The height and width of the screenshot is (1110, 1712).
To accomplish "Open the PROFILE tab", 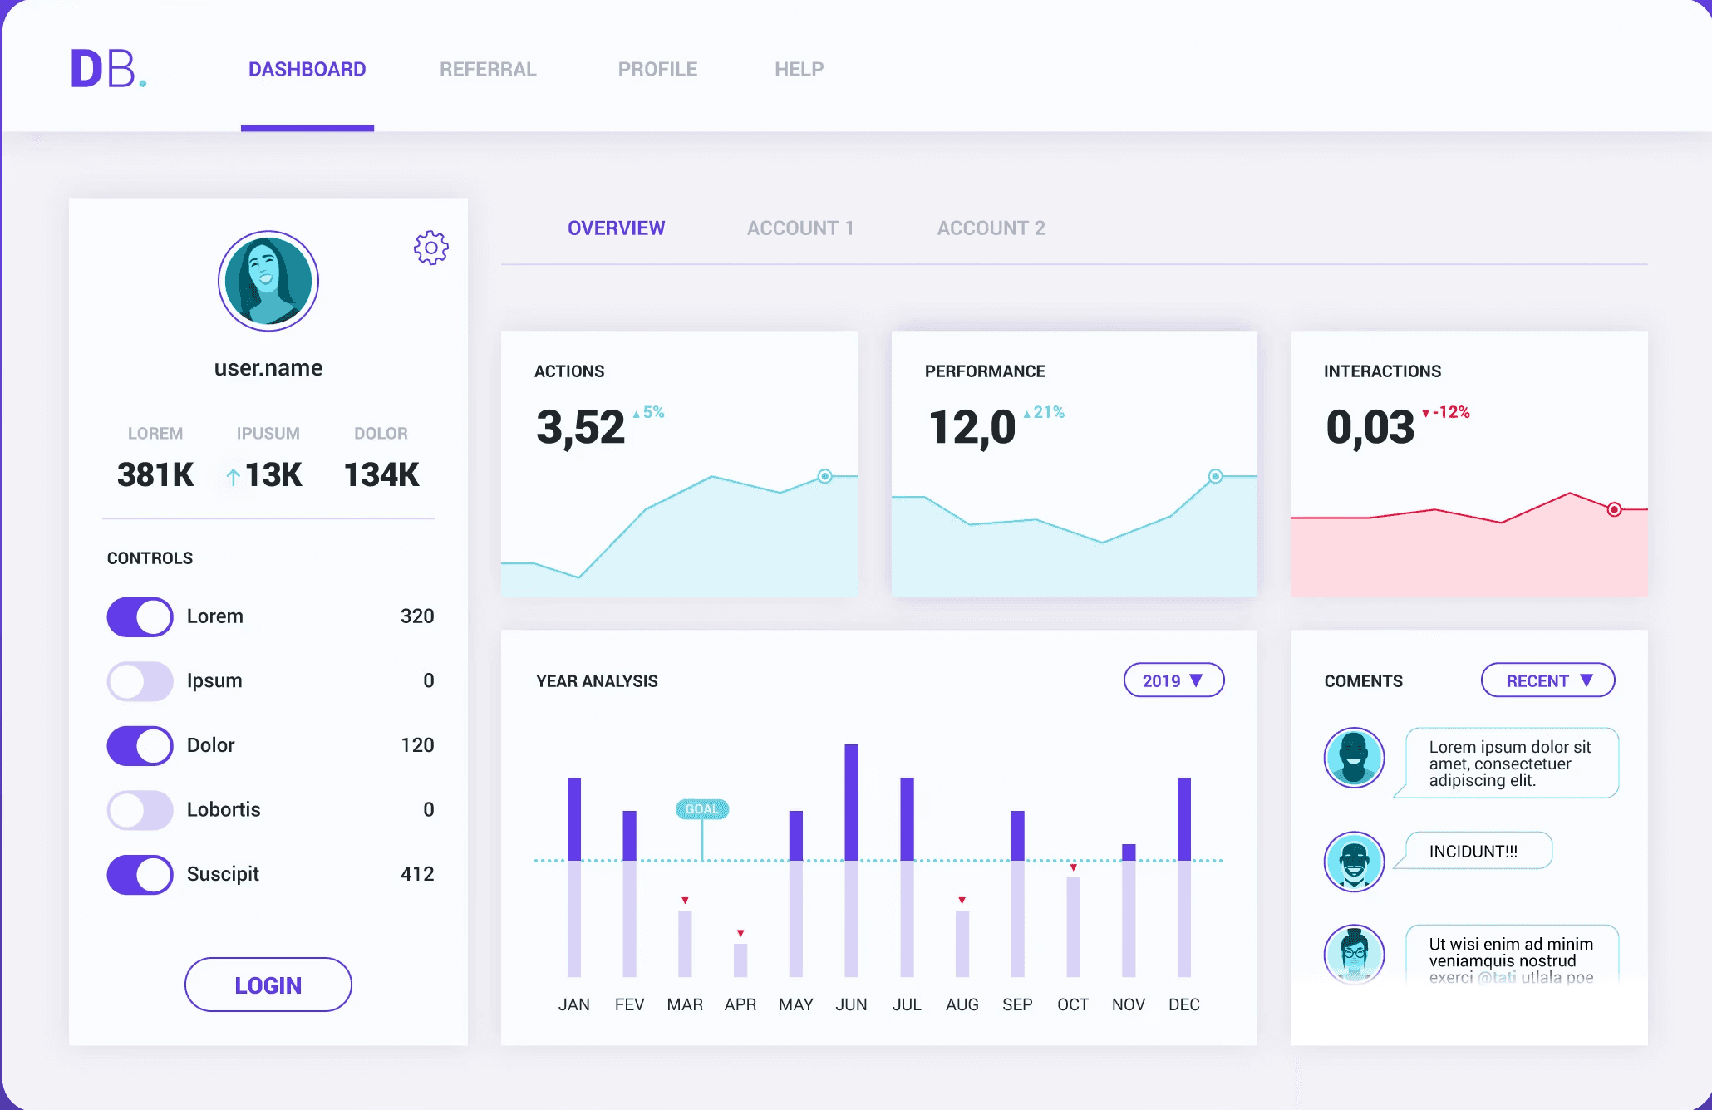I will pos(657,69).
